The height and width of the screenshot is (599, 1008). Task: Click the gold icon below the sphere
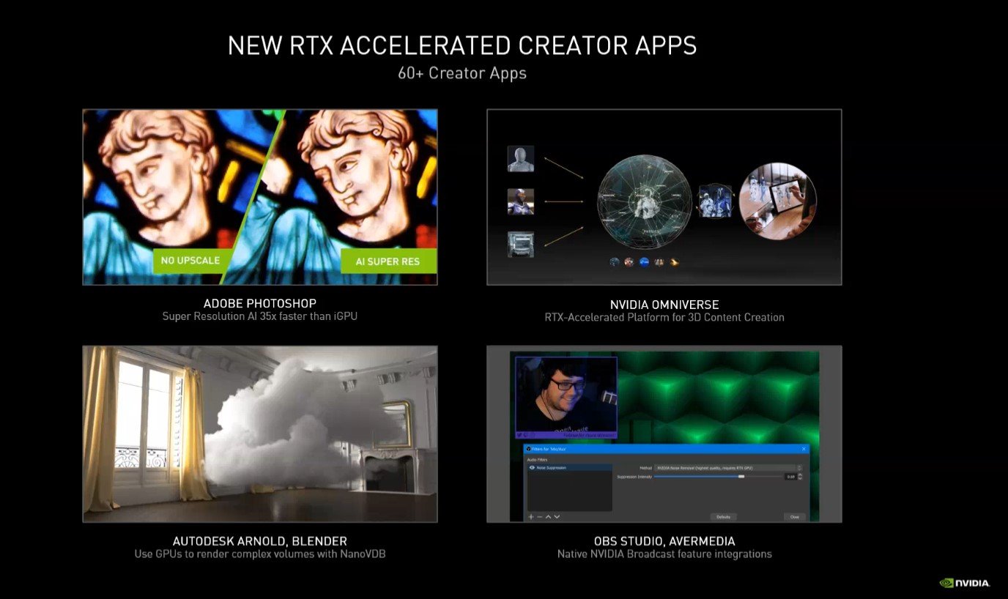[x=675, y=261]
